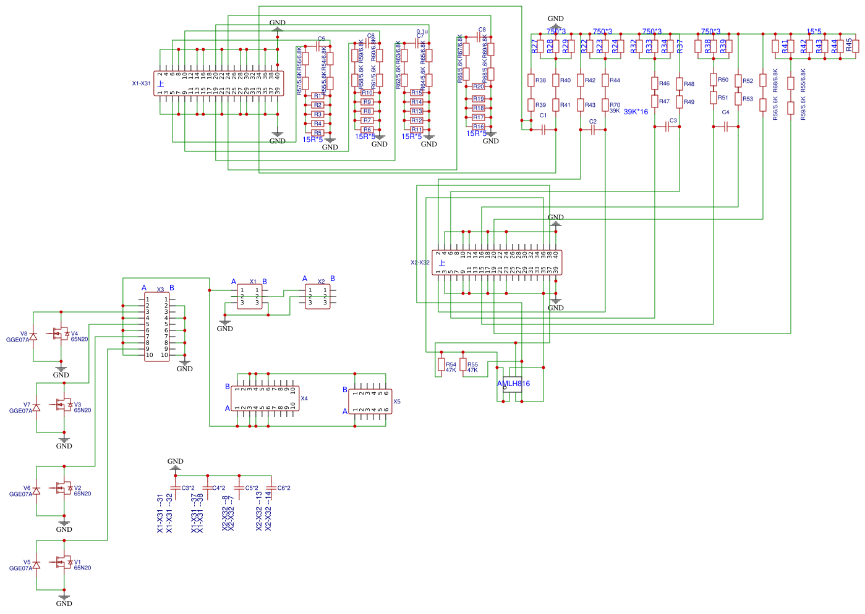Viewport: 865px width, 614px height.
Task: Select the X3 ten-pin connector
Action: point(157,327)
